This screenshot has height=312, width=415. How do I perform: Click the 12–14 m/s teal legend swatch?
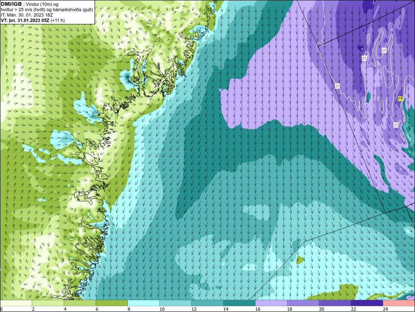tap(207, 303)
